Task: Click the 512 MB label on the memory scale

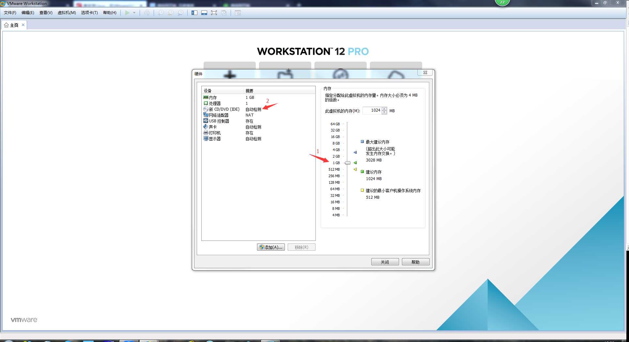Action: point(334,169)
